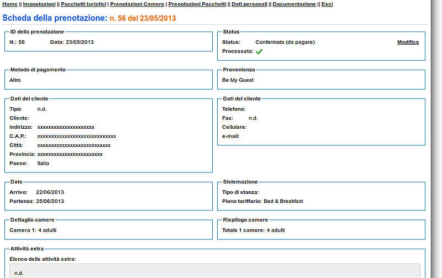Click the Altro payment method value
442x278 pixels.
point(15,80)
